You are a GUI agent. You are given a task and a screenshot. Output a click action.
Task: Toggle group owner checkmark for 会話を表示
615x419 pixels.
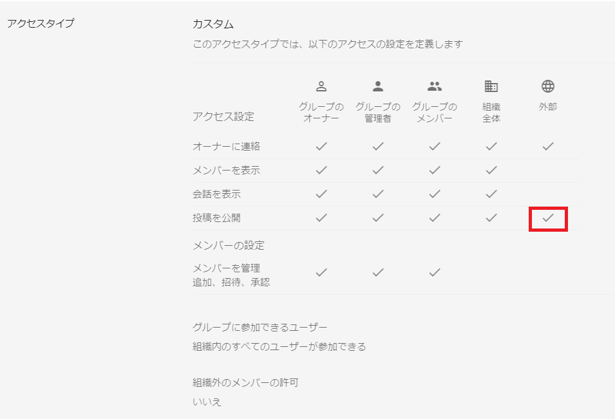point(321,194)
